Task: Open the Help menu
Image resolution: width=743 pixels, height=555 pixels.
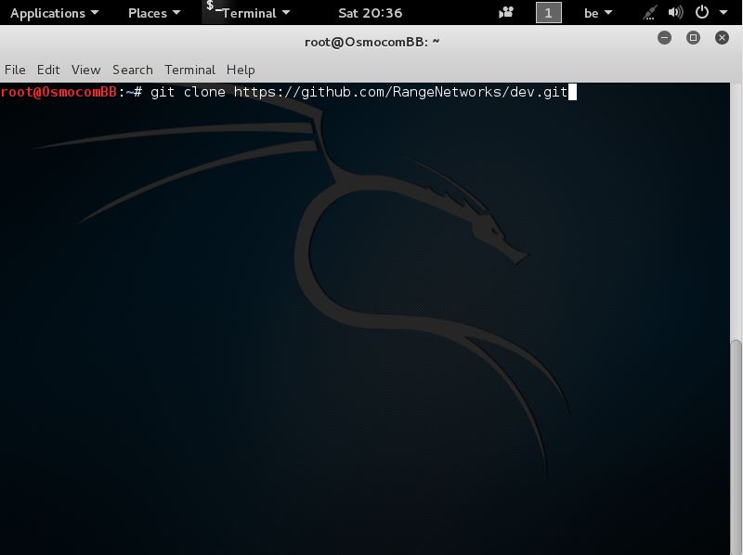Action: 241,70
